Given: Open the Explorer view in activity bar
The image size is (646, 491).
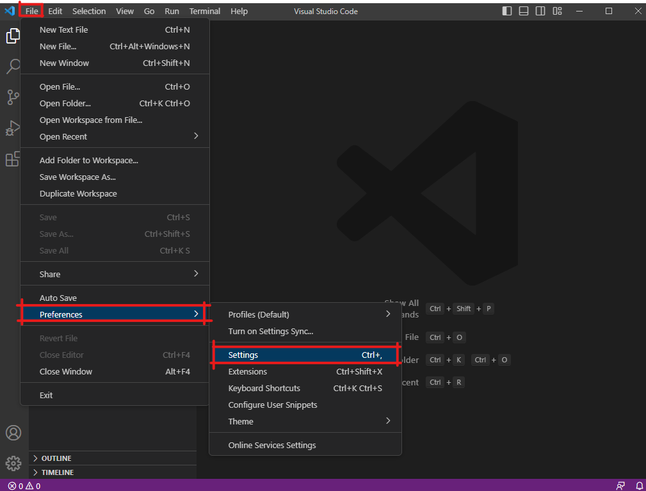Looking at the screenshot, I should pyautogui.click(x=13, y=36).
